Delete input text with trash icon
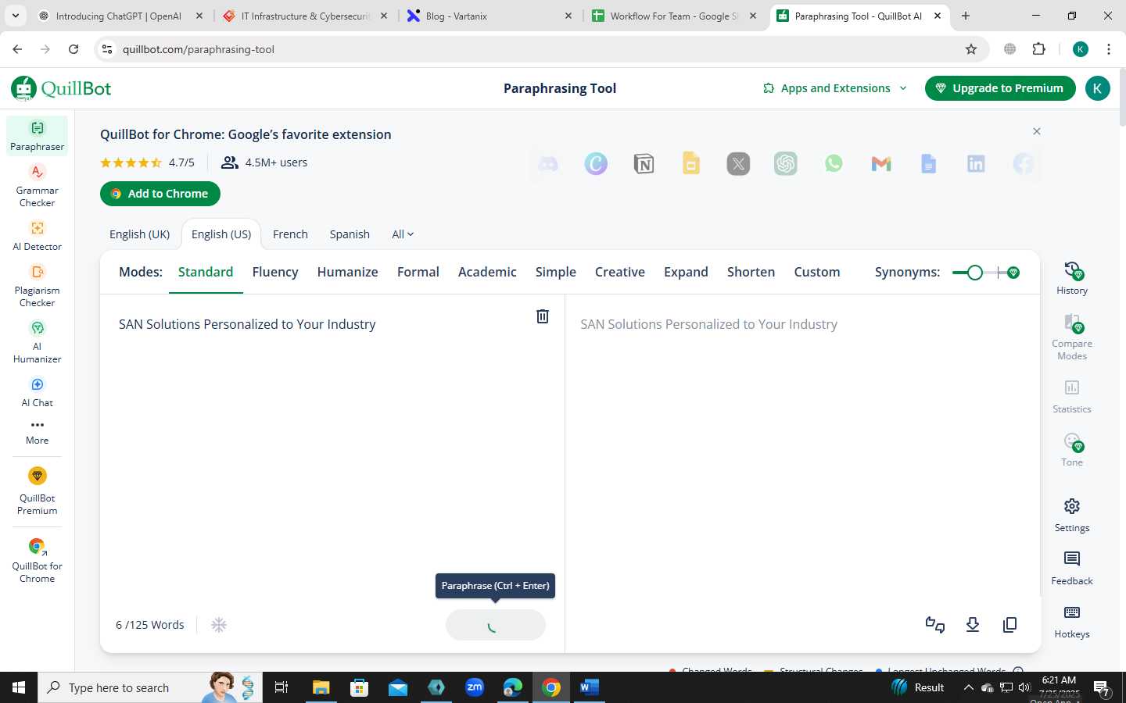This screenshot has height=703, width=1126. pos(542,316)
